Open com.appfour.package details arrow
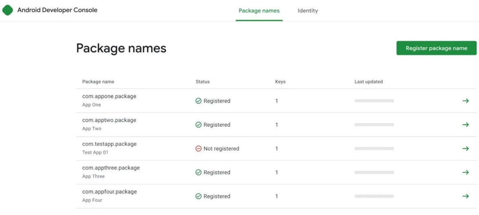The height and width of the screenshot is (215, 479). [x=466, y=196]
